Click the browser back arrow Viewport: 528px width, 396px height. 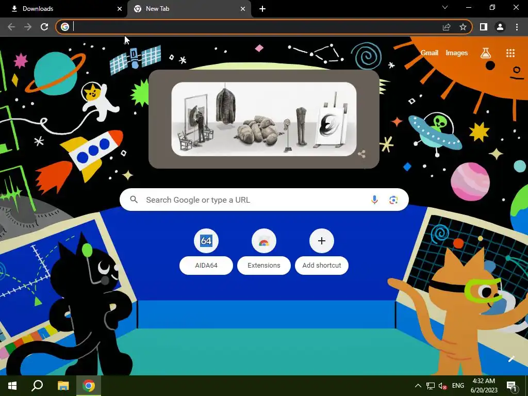tap(11, 27)
